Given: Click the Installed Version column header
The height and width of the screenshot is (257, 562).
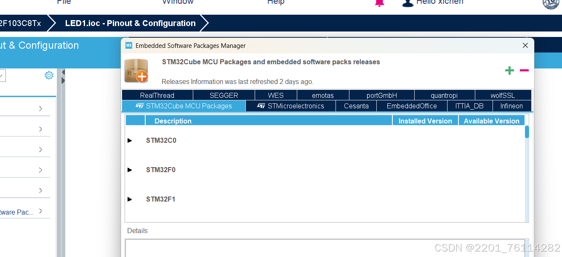Looking at the screenshot, I should coord(425,121).
